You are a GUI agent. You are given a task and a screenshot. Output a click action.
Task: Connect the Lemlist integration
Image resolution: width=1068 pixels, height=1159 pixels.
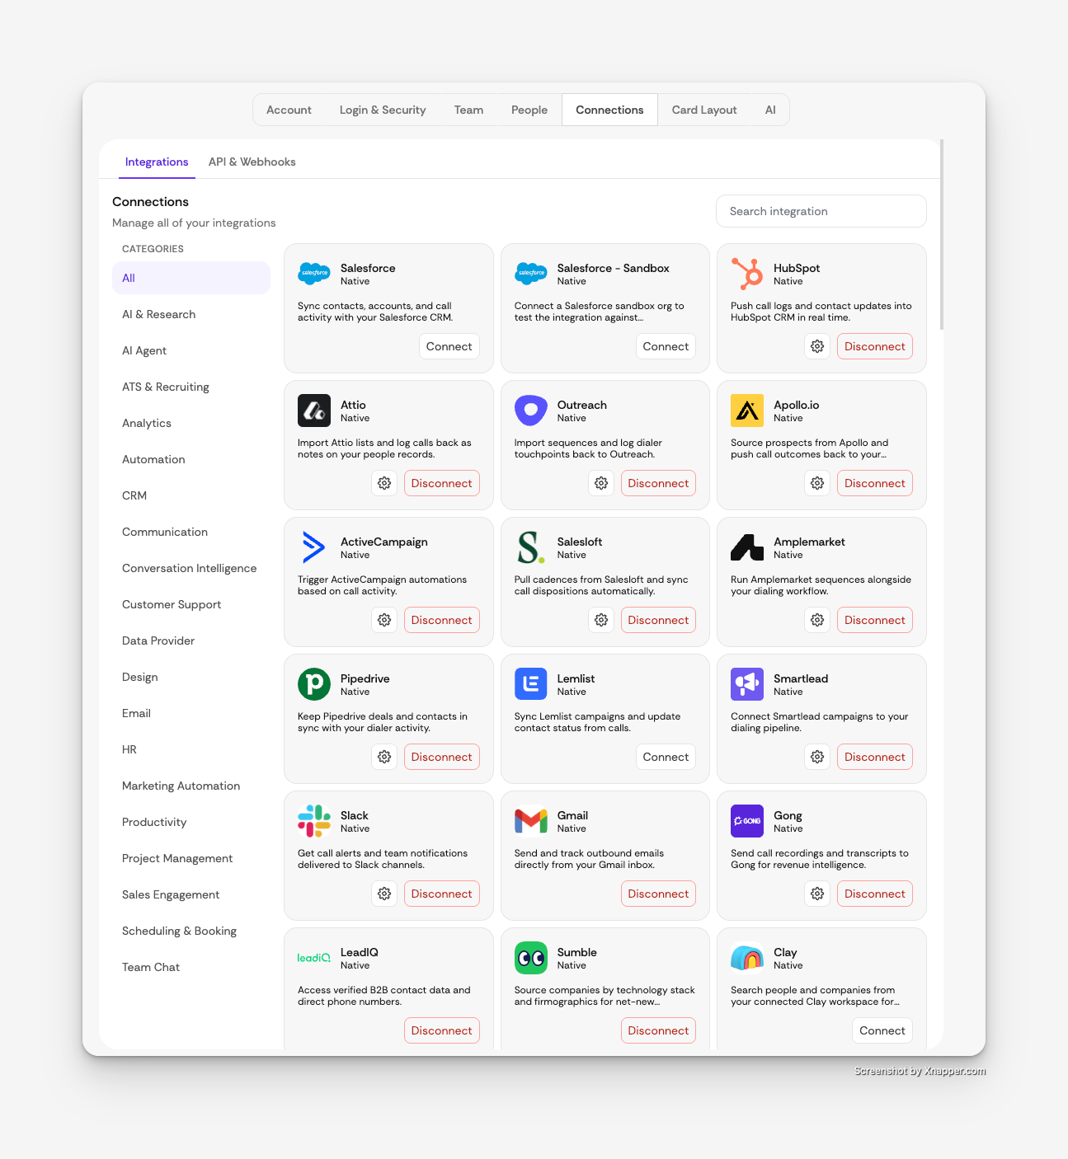point(666,757)
